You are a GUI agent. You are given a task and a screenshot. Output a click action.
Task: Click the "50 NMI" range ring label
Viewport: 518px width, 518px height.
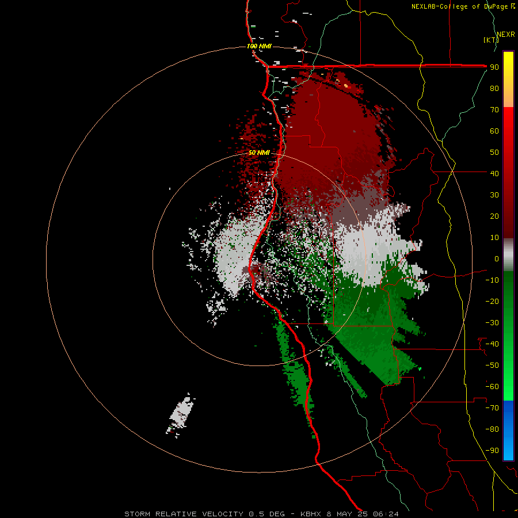pos(259,153)
